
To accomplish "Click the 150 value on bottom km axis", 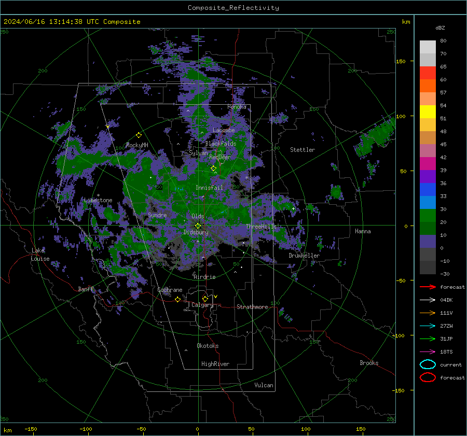I will pos(361,429).
